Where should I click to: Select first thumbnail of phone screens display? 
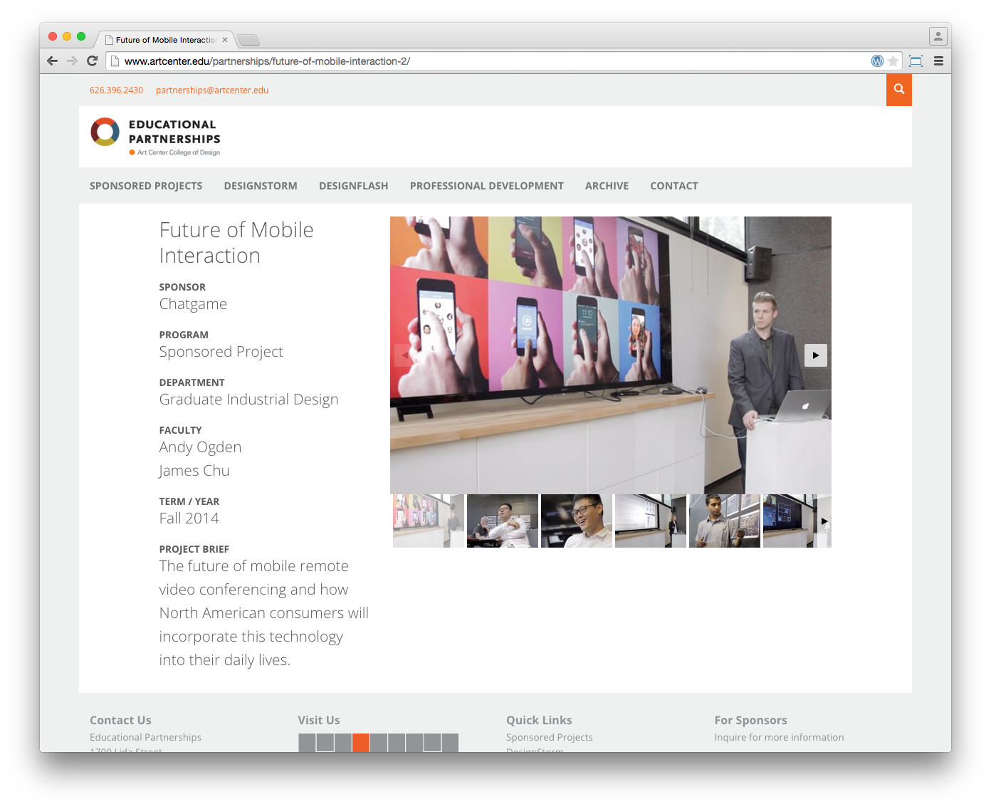(429, 521)
